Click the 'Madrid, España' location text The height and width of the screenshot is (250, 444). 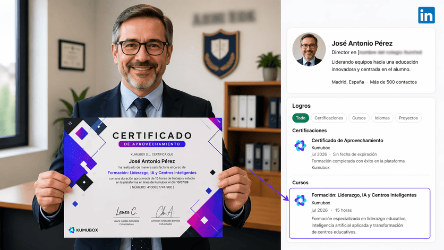(348, 82)
